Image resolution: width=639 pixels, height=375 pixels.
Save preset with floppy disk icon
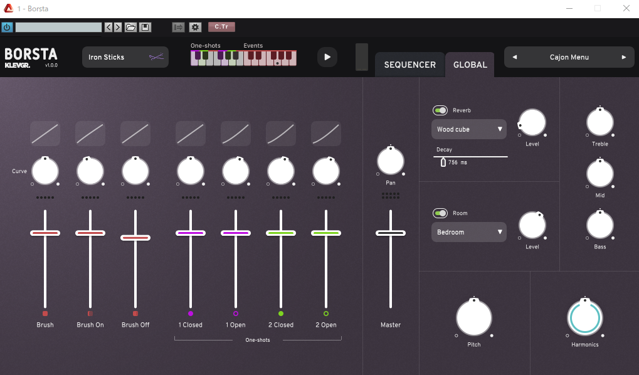click(x=145, y=28)
